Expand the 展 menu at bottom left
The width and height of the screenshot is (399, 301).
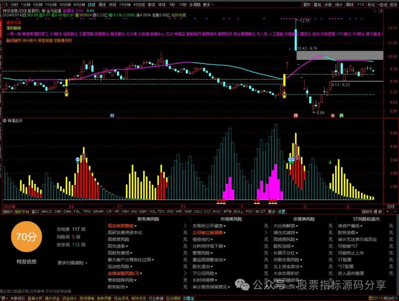[4, 298]
